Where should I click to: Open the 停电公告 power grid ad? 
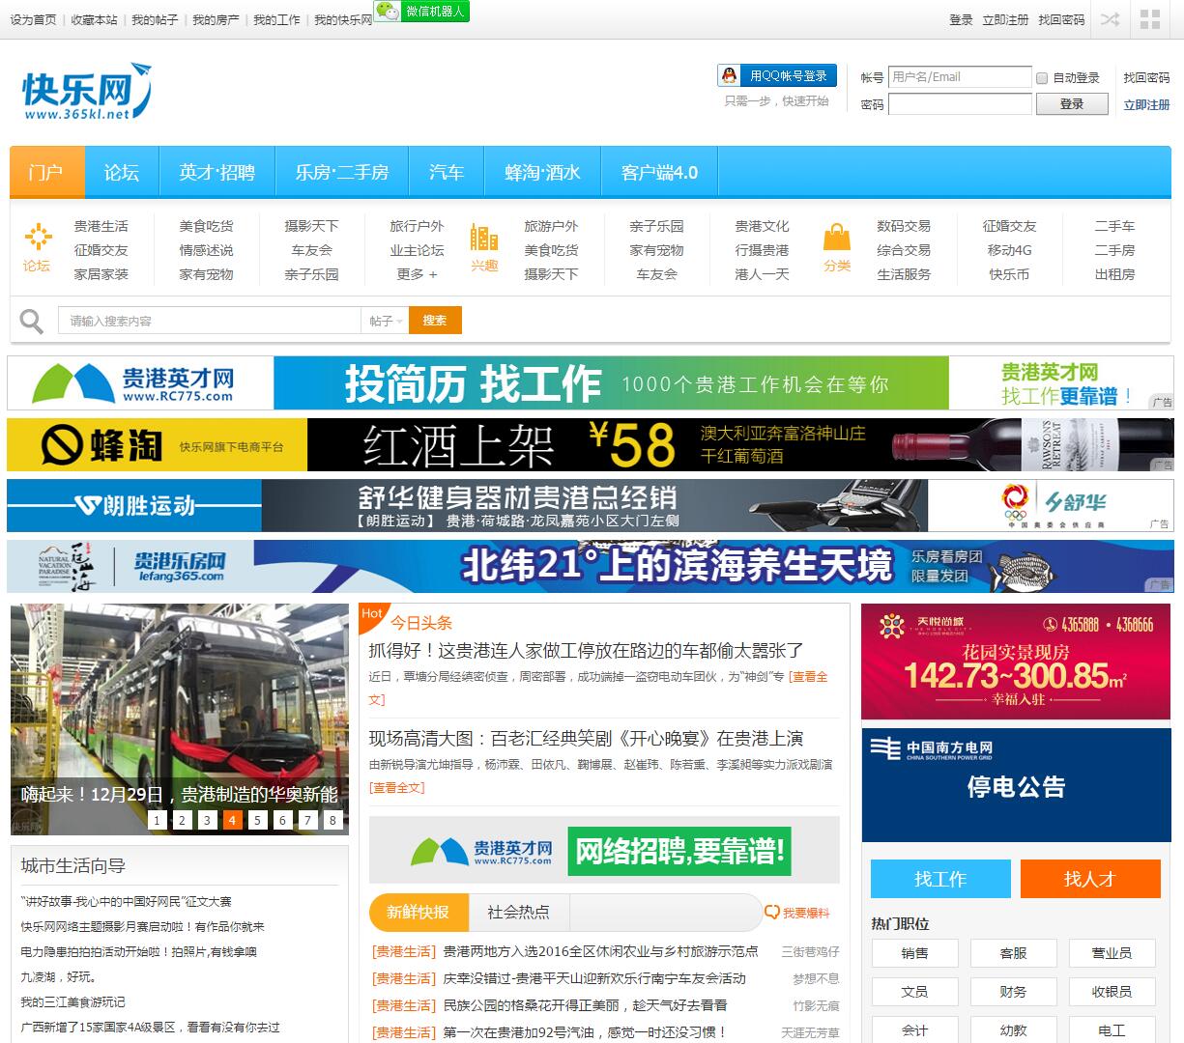[1016, 785]
